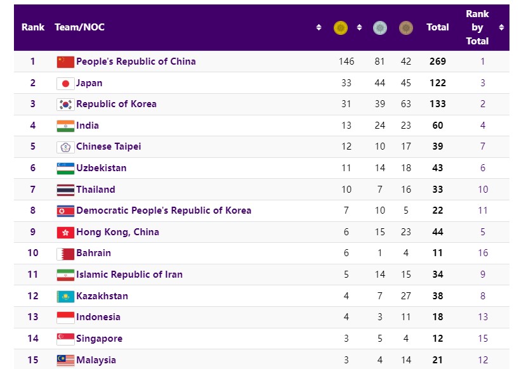
Task: Click Japan's total medals 122
Action: (x=438, y=83)
